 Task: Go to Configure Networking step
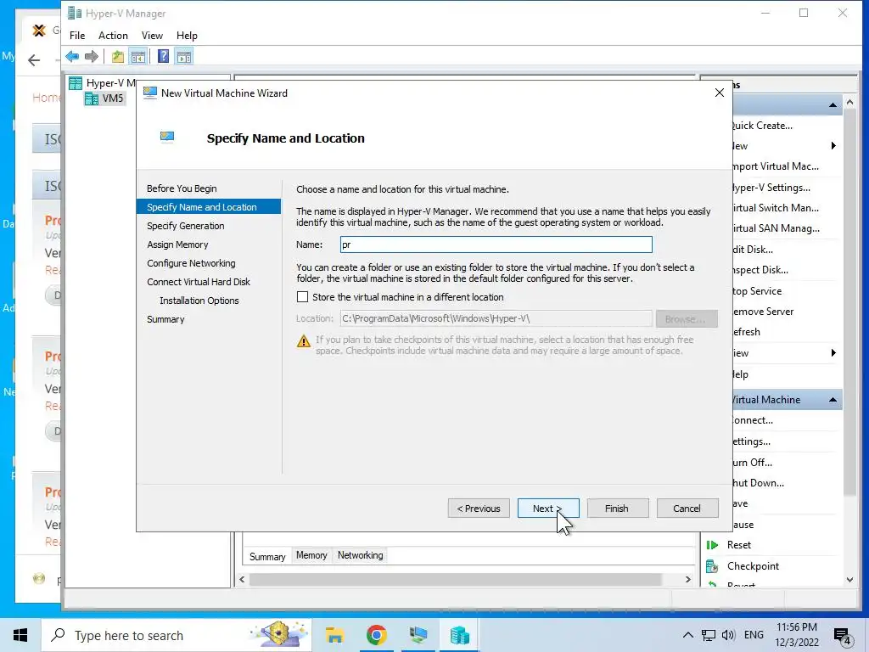click(191, 263)
